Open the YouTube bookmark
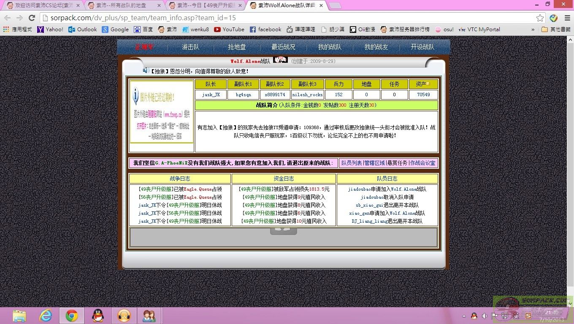Image resolution: width=574 pixels, height=324 pixels. pos(229,30)
